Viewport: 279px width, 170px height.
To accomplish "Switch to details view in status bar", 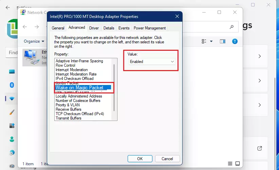I will pos(230,164).
